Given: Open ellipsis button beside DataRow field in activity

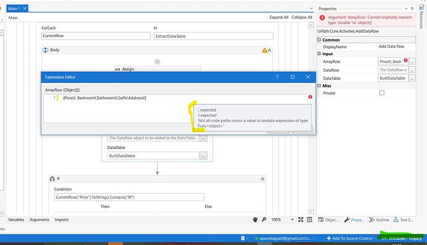Looking at the screenshot, I should (x=204, y=138).
